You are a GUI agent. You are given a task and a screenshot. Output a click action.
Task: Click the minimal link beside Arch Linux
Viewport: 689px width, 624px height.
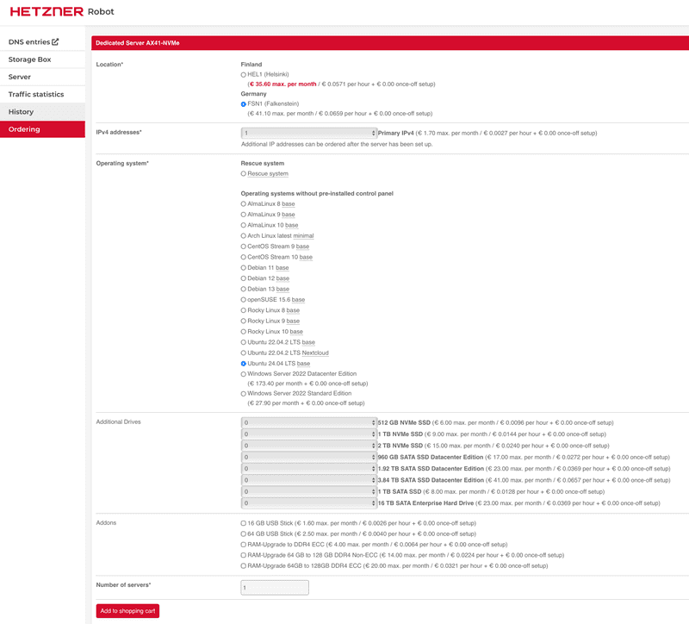[303, 235]
